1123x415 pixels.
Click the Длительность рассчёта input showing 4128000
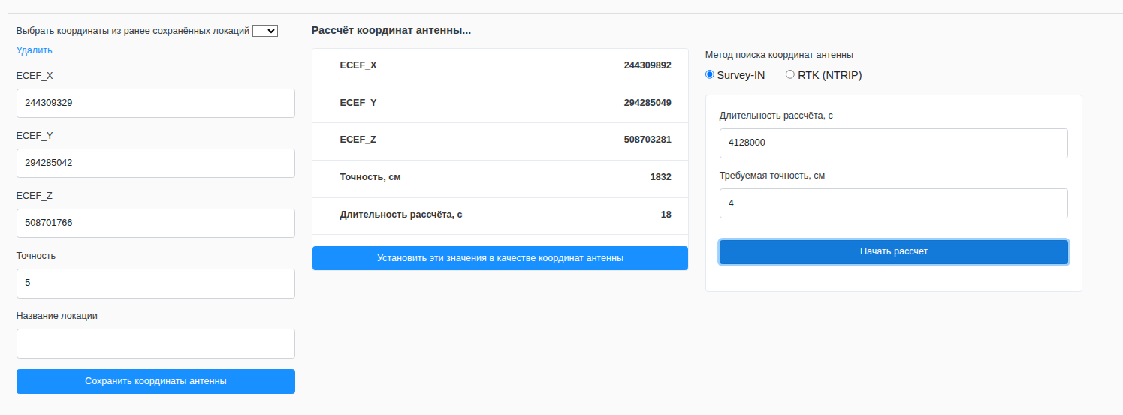pos(893,143)
